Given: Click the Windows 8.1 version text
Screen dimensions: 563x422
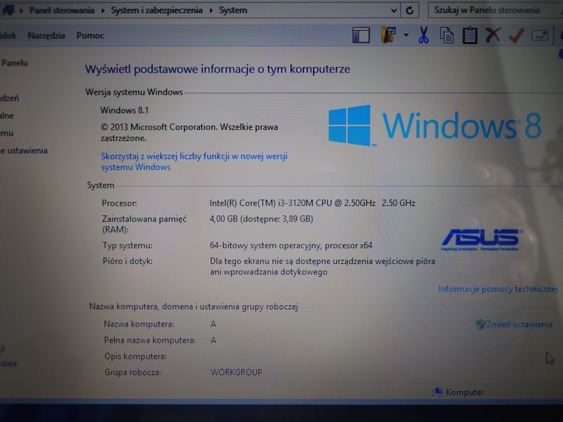Looking at the screenshot, I should 124,110.
